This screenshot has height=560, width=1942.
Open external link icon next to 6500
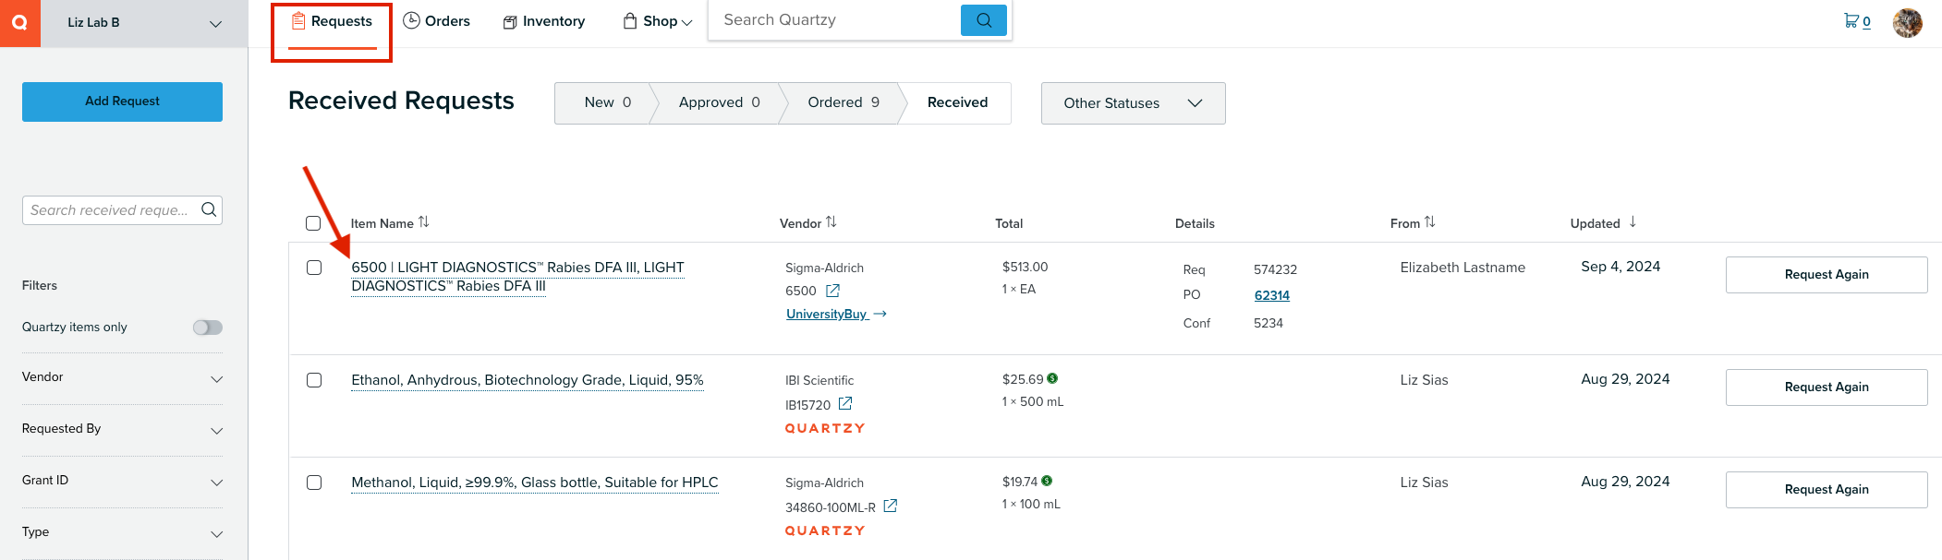point(832,291)
